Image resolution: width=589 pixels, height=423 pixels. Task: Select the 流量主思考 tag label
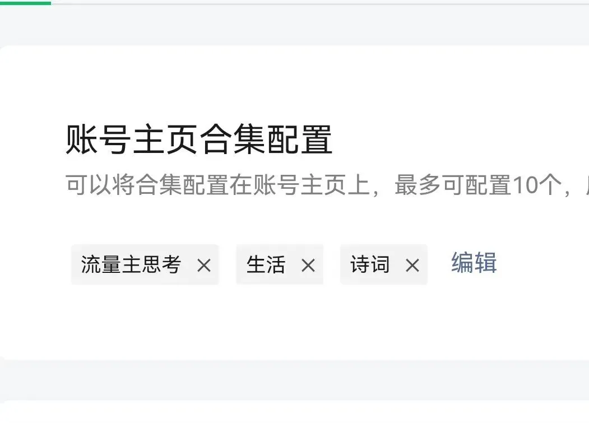click(131, 264)
